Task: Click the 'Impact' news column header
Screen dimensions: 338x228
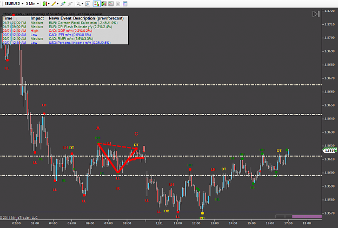Action: point(37,18)
